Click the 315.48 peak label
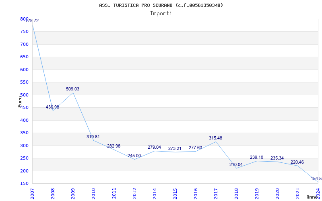The width and height of the screenshot is (322, 201). pos(215,138)
